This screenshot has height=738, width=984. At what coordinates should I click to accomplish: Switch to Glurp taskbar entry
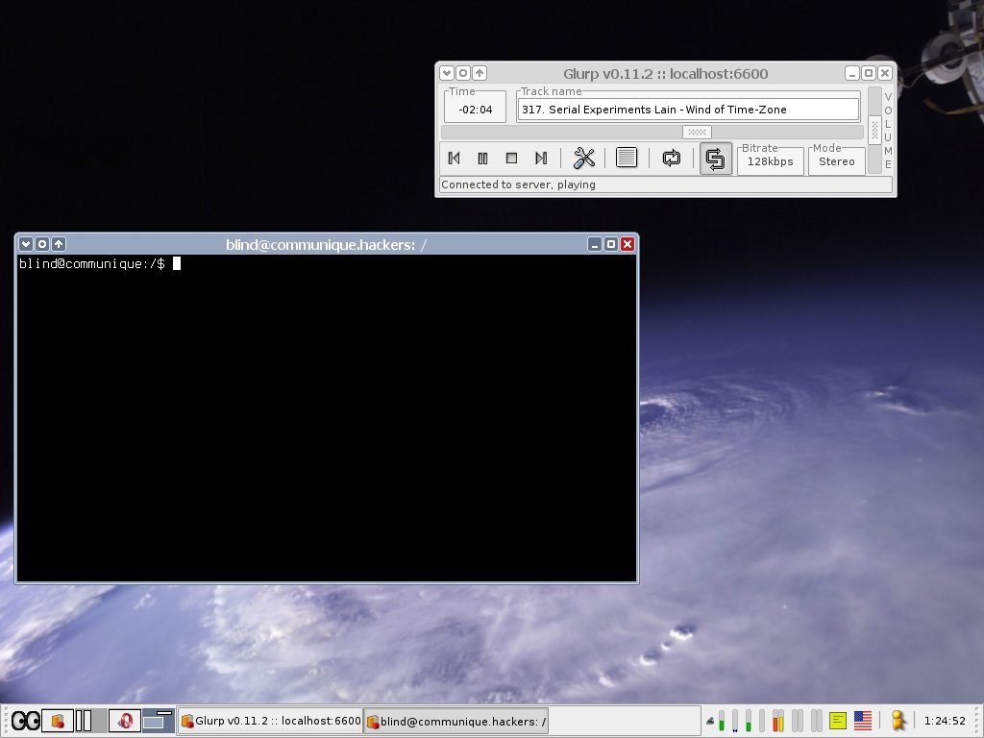click(270, 721)
